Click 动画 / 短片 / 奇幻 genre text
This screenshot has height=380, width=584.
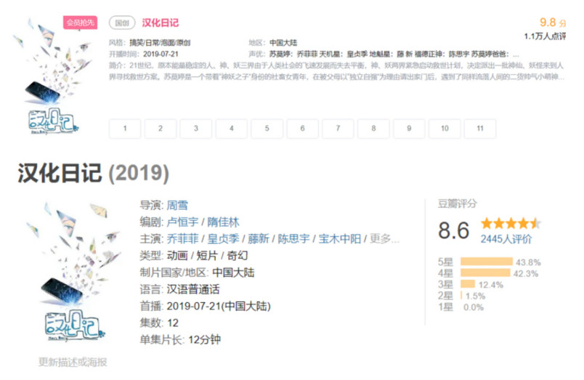207,256
